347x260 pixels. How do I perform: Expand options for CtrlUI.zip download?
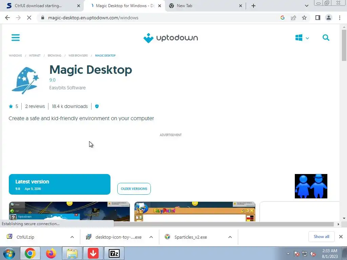[x=72, y=237]
